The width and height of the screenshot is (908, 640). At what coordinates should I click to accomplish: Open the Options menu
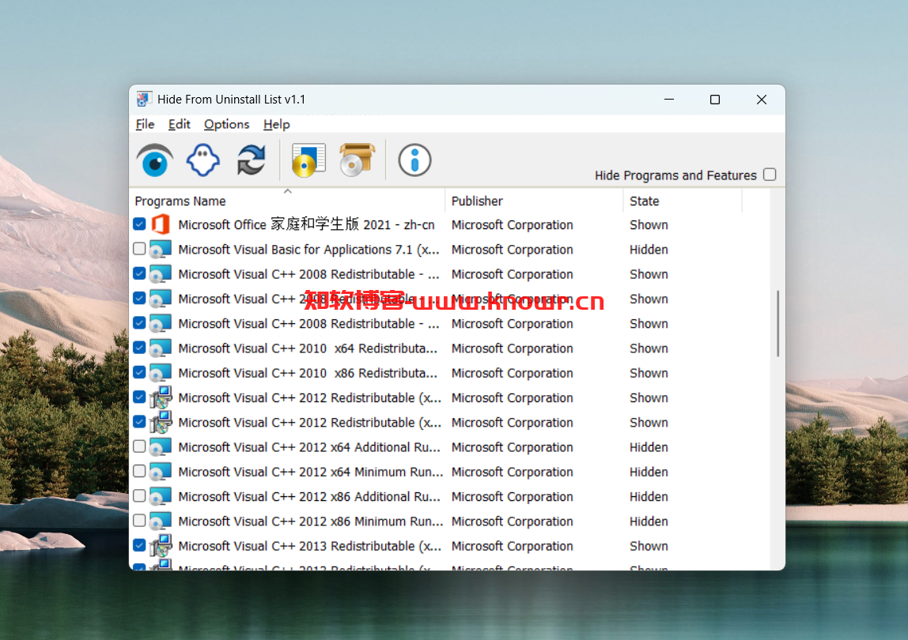(226, 124)
